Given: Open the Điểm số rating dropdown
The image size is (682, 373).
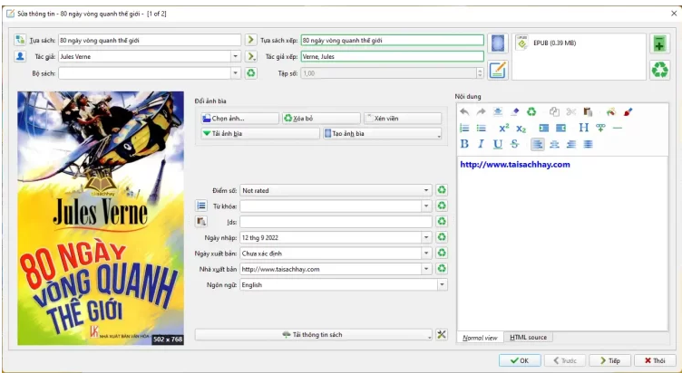Looking at the screenshot, I should point(426,190).
